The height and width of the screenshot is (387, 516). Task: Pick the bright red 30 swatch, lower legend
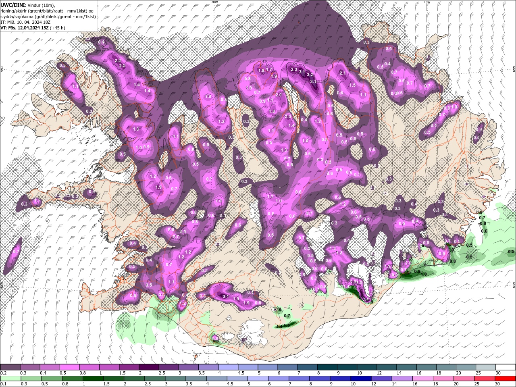505,379
